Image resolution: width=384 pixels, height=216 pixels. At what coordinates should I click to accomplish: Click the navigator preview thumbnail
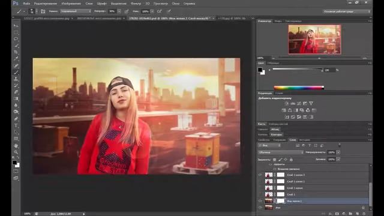click(x=314, y=39)
